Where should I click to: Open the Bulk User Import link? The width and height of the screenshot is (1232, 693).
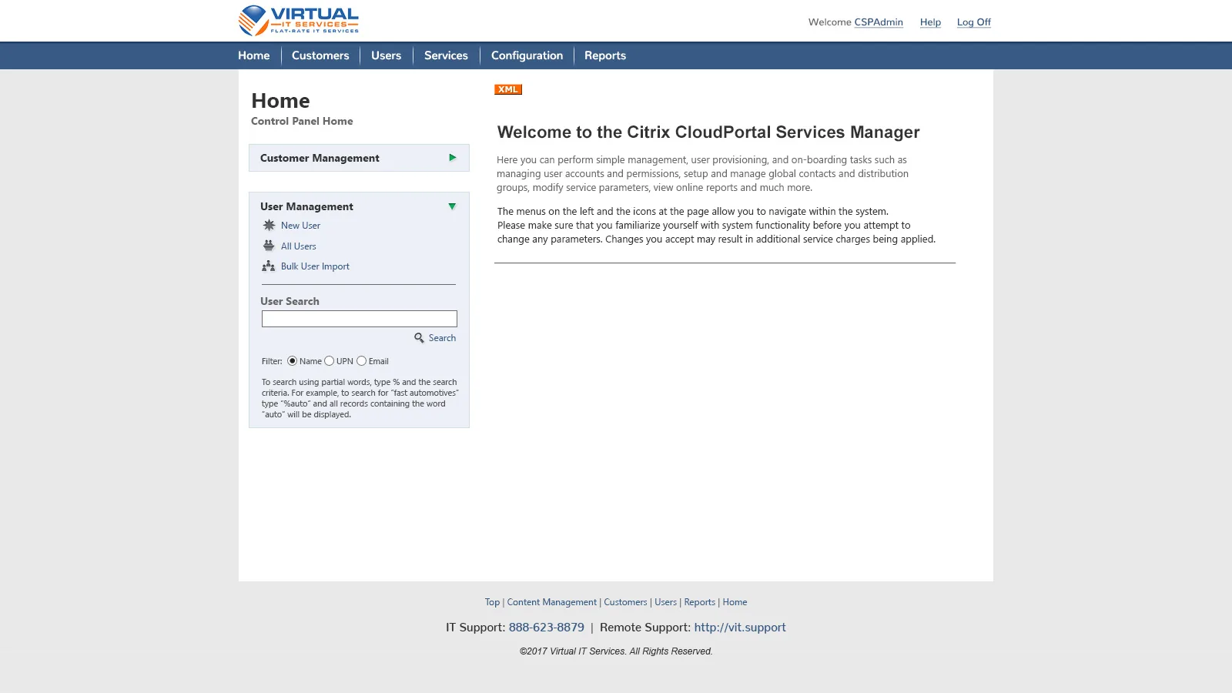315,266
